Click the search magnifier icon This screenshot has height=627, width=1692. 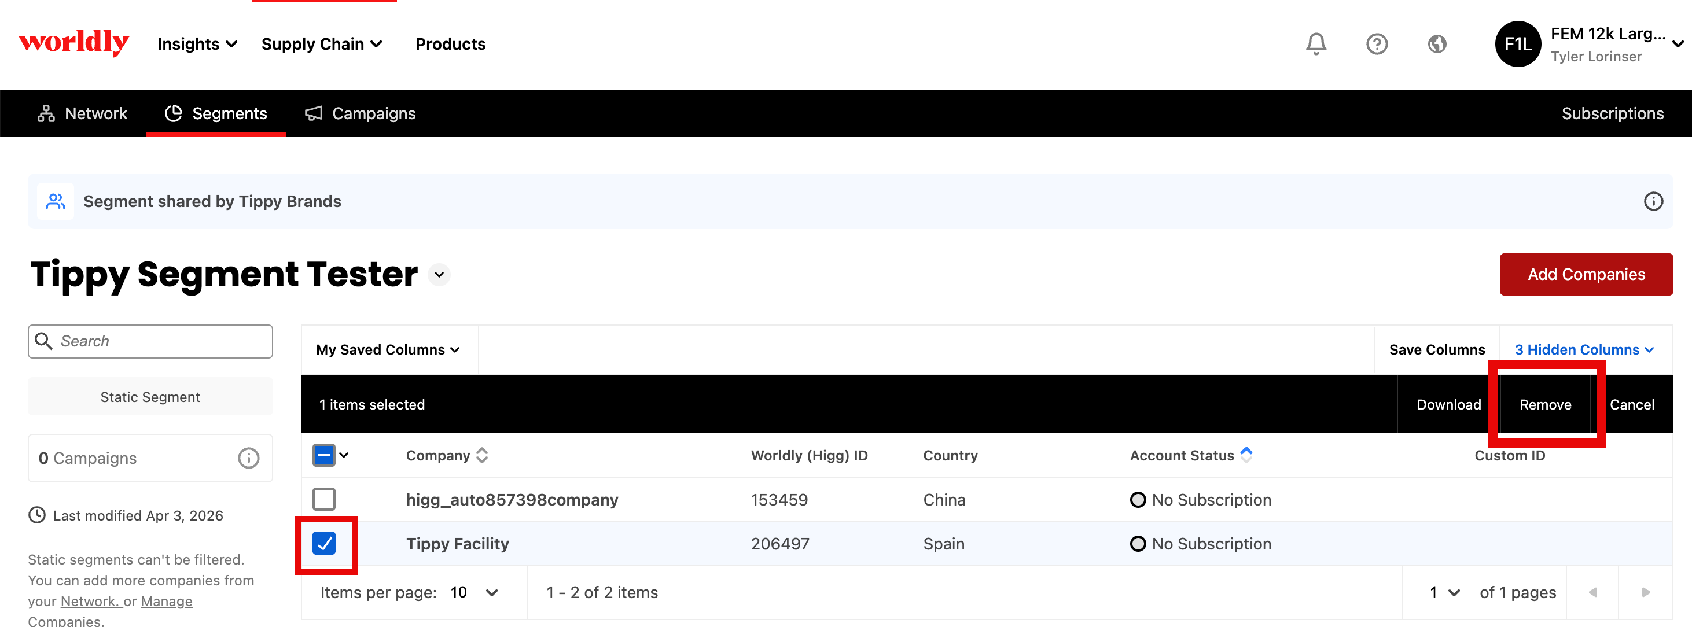point(44,341)
